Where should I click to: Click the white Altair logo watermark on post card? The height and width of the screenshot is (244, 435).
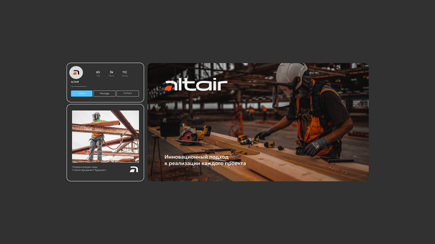133,170
